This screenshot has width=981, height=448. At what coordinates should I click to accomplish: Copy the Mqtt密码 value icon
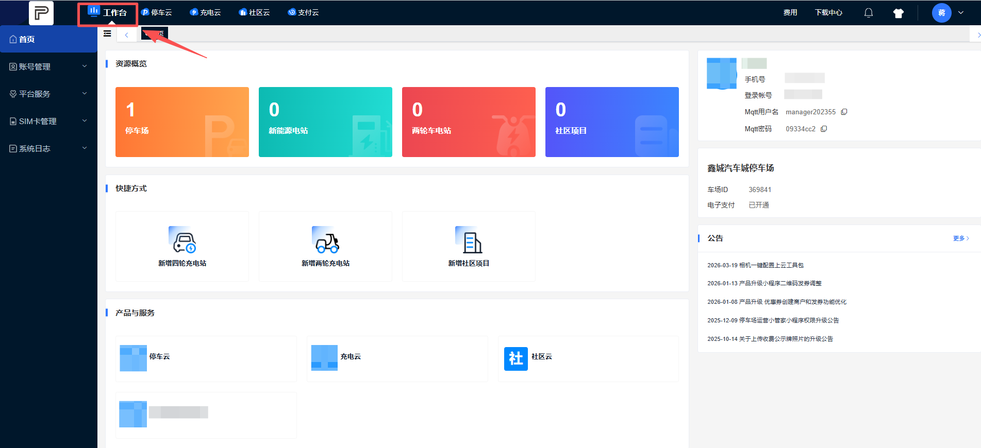[x=824, y=129]
